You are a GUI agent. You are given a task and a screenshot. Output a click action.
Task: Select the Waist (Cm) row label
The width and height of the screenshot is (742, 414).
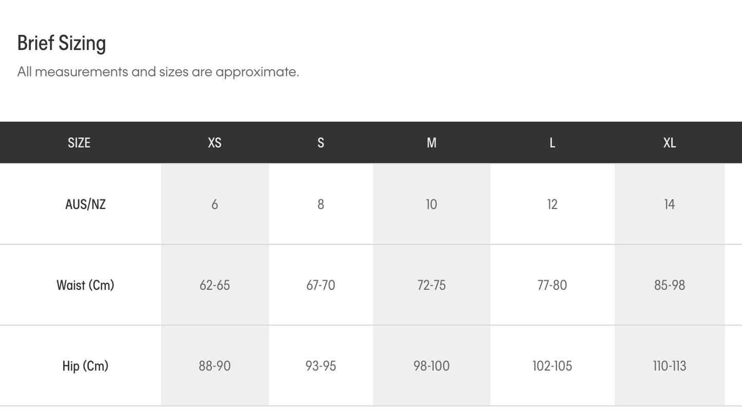[x=85, y=285]
